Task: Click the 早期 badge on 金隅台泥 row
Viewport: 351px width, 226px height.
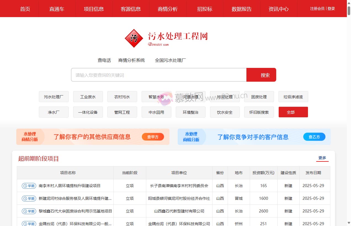Action: coord(28,224)
